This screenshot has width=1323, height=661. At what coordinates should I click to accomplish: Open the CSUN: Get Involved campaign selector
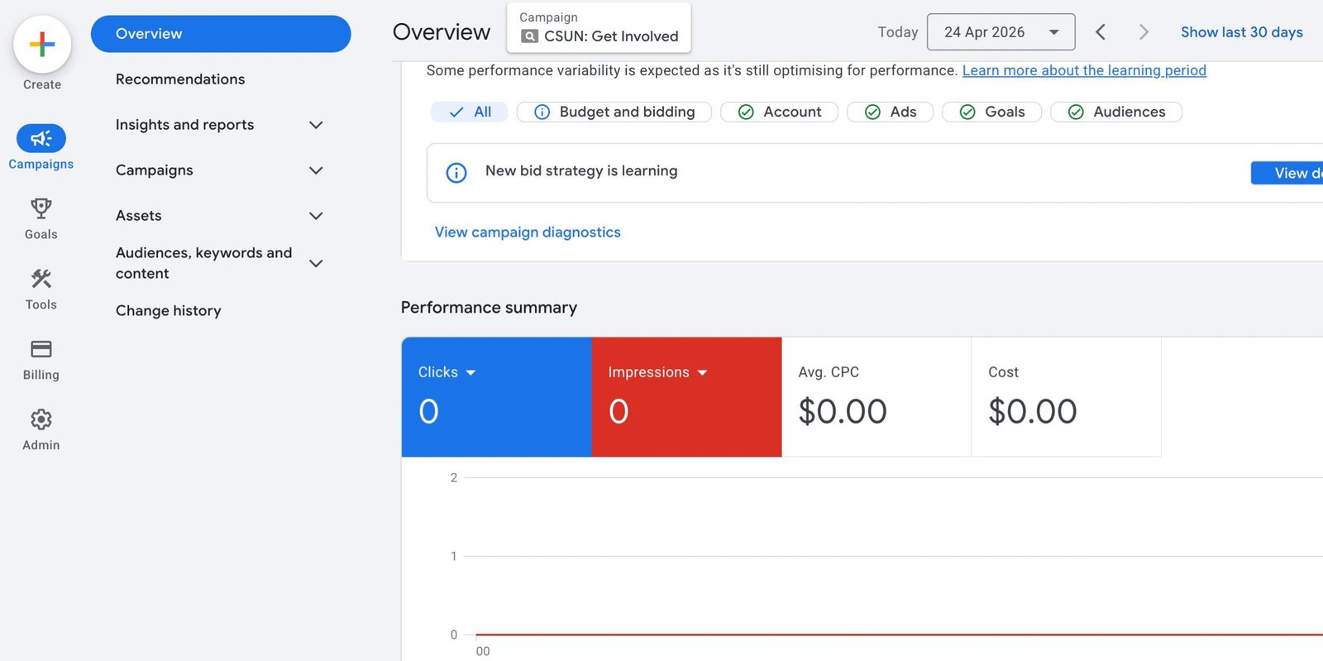pyautogui.click(x=599, y=27)
